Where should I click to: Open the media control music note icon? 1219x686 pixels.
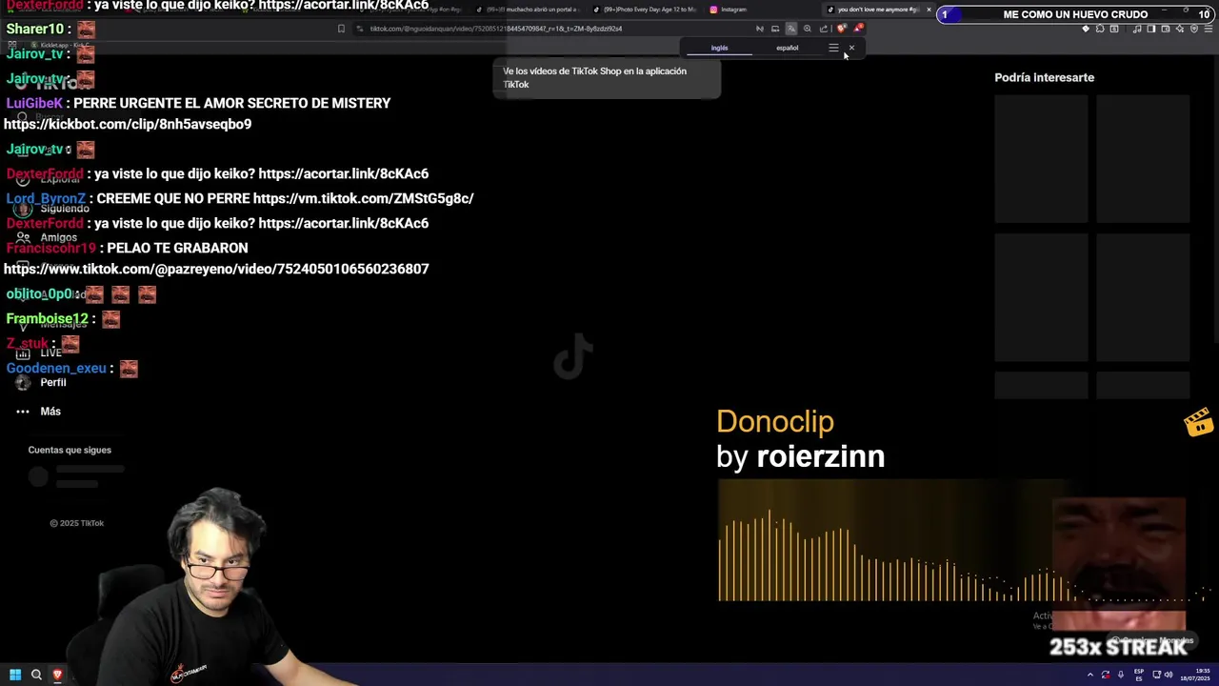point(1136,29)
